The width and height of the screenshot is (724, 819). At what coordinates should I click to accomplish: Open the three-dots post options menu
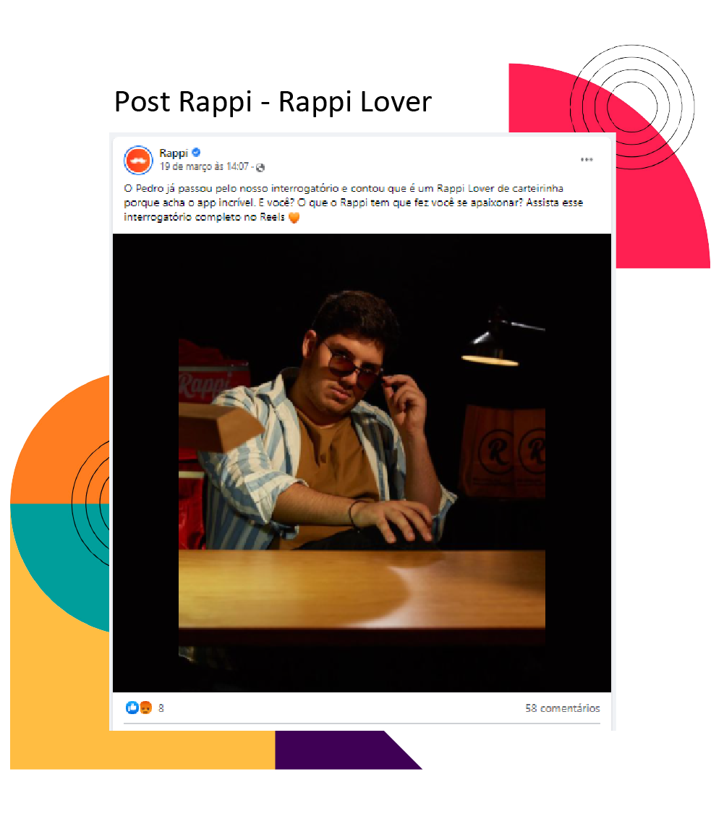coord(587,160)
